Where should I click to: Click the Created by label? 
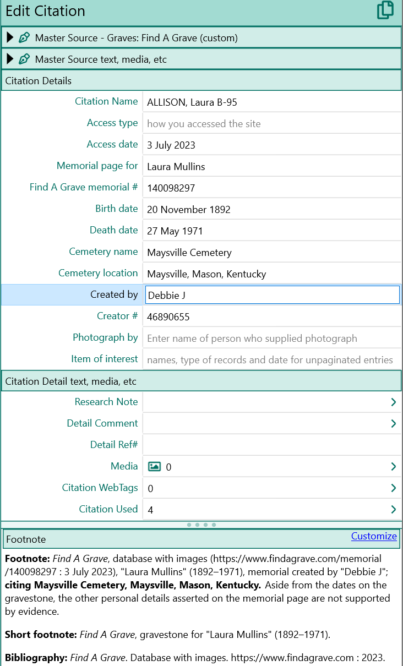pyautogui.click(x=114, y=294)
